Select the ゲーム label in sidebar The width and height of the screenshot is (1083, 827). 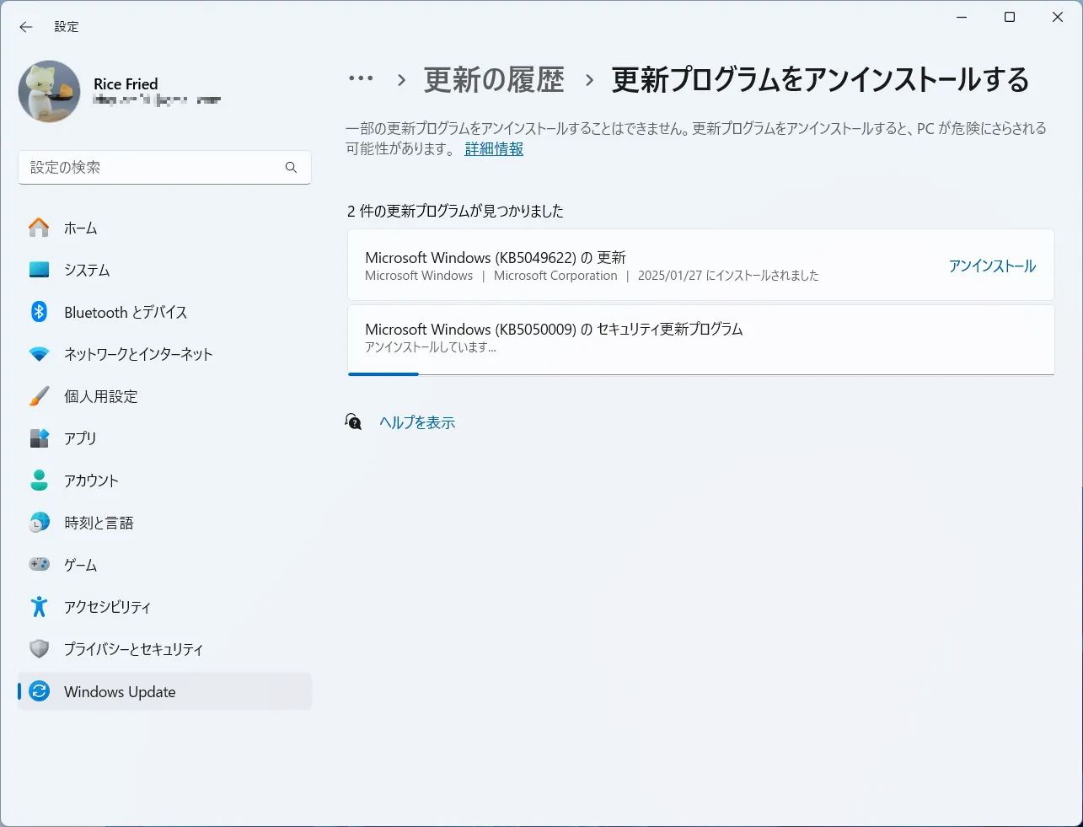80,565
